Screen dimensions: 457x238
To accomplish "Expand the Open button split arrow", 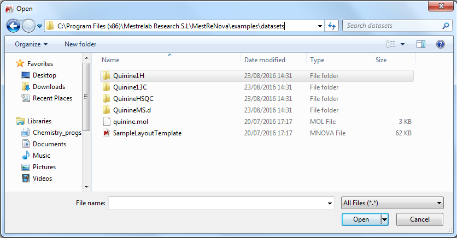I will point(384,219).
